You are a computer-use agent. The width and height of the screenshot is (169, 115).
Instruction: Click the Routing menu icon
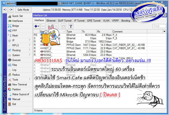point(10,50)
